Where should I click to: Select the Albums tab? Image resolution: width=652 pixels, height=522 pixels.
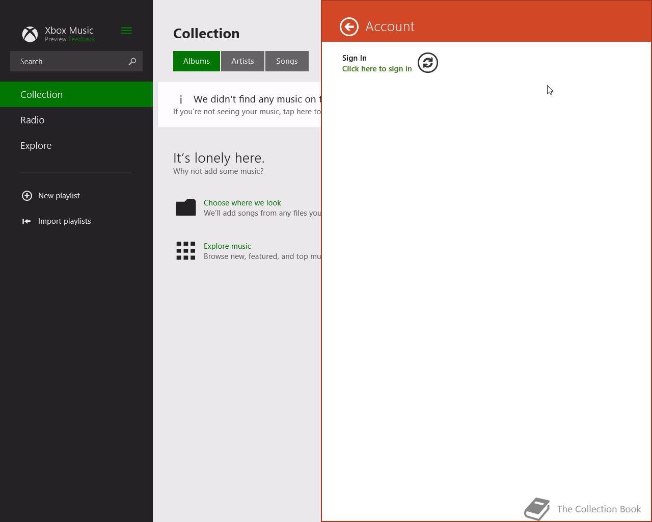(197, 61)
